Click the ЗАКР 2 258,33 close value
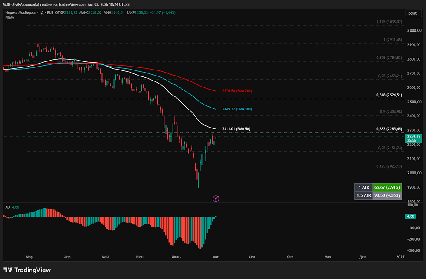Screen dimensions: 426x279 click(x=137, y=12)
